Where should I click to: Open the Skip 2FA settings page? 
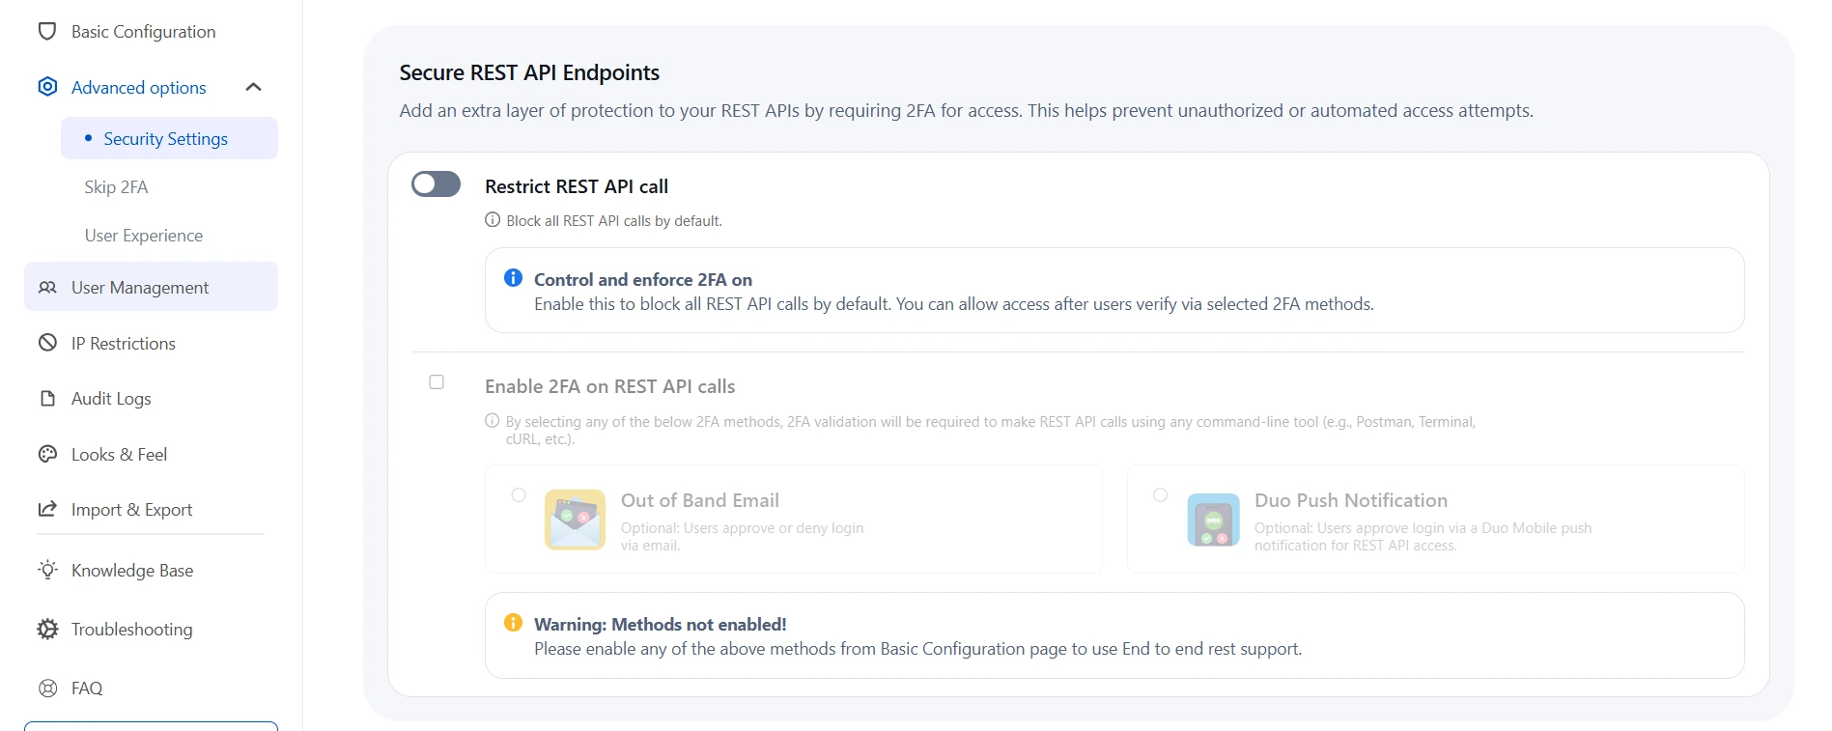point(115,186)
